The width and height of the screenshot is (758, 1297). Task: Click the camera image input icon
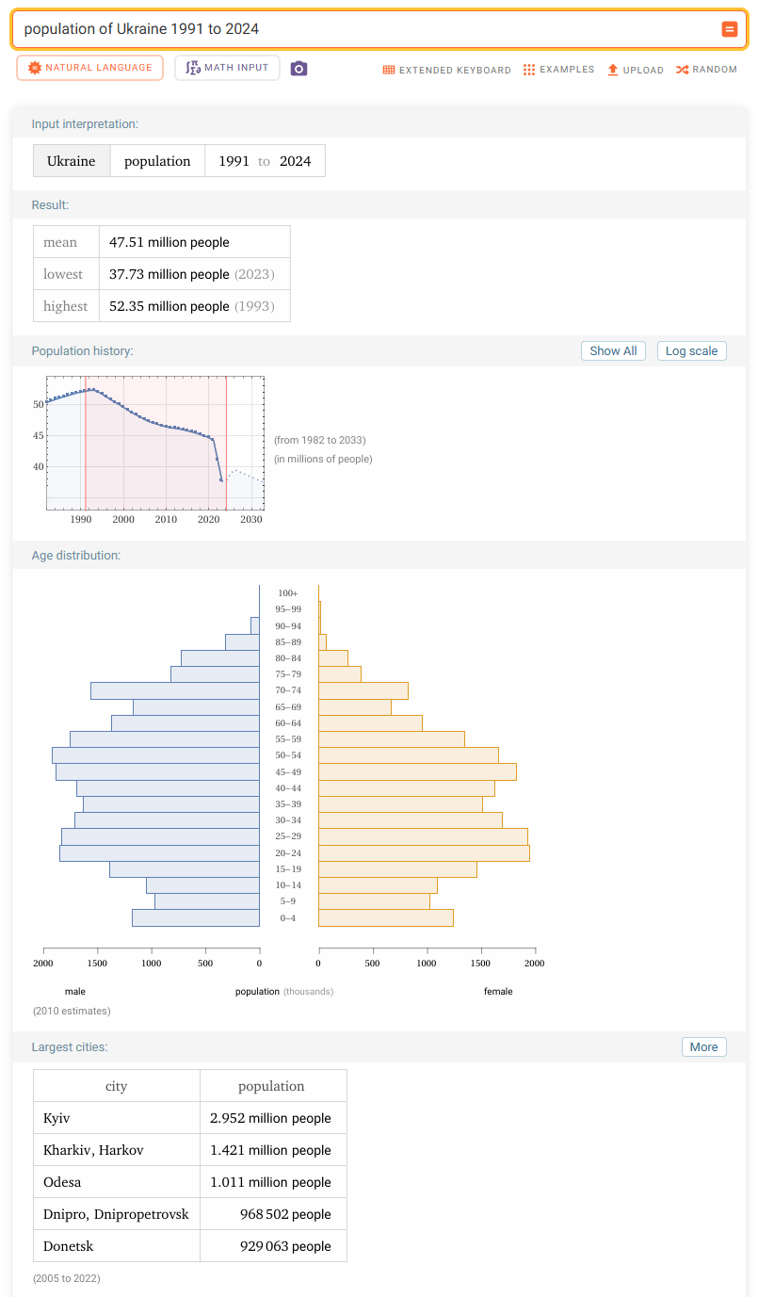pos(298,68)
